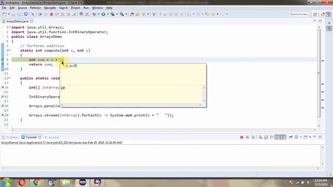This screenshot has height=187, width=333.
Task: Terminate debugging with red stop icon in toolbar
Action: (51, 14)
